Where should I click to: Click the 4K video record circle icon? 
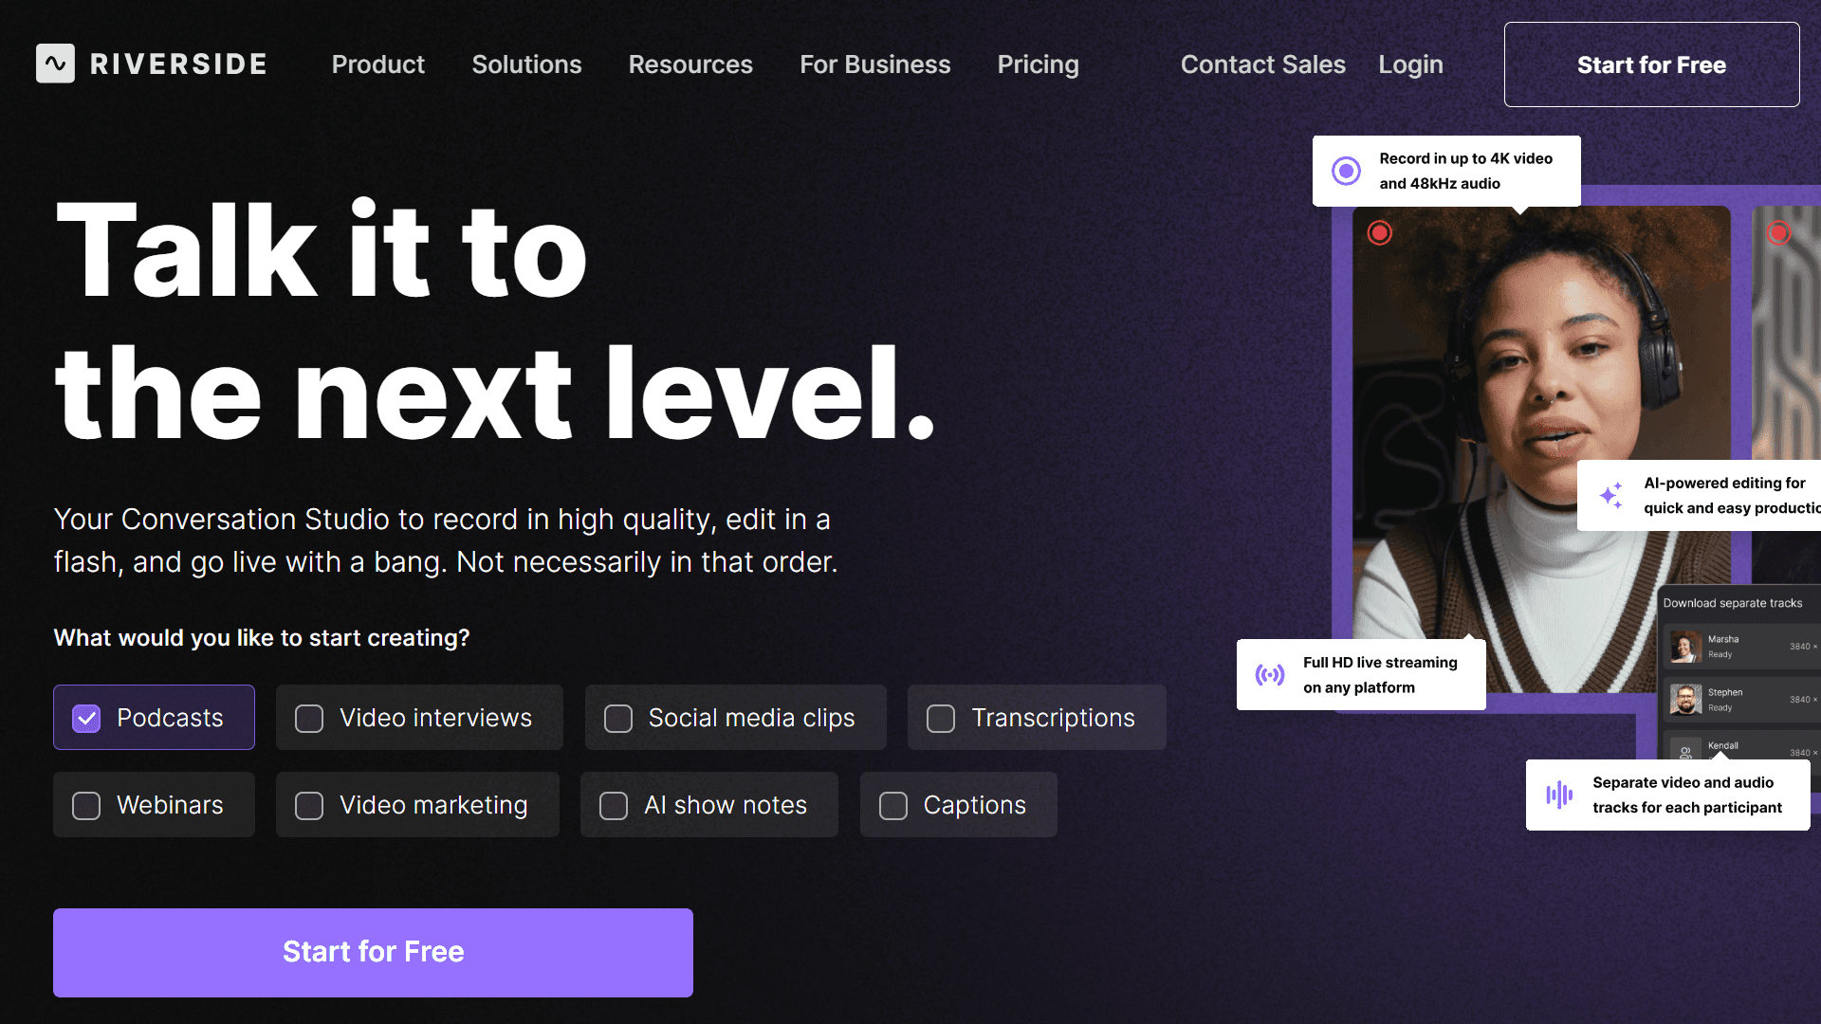(1346, 171)
